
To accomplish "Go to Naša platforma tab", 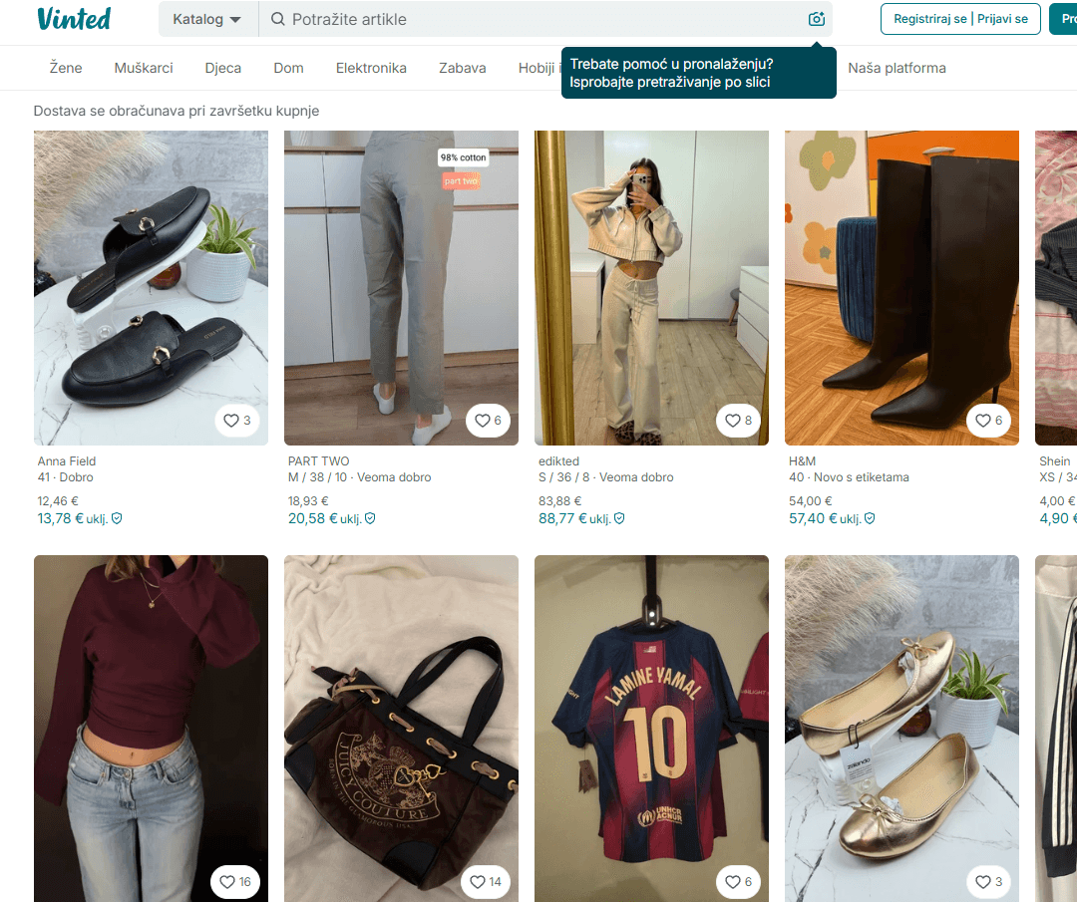I will pos(897,68).
